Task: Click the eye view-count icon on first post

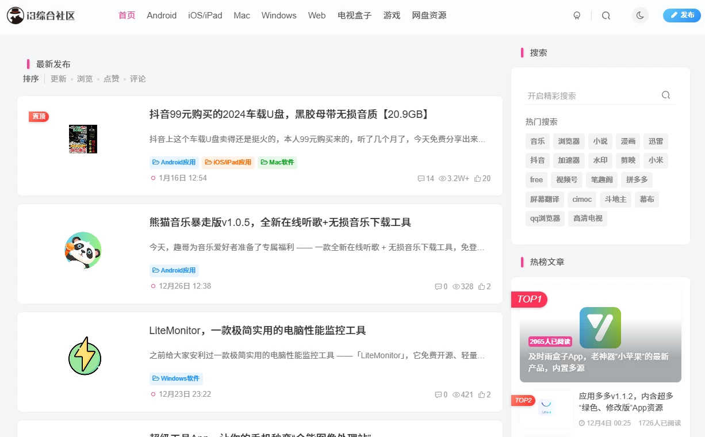Action: click(442, 178)
